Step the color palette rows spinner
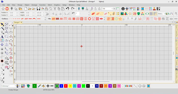This screenshot has width=178, height=94. [x=123, y=86]
